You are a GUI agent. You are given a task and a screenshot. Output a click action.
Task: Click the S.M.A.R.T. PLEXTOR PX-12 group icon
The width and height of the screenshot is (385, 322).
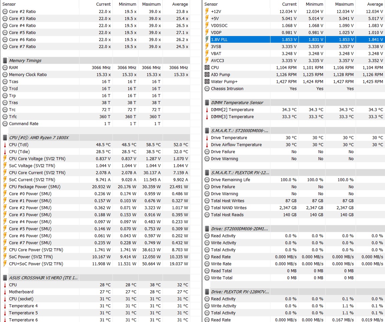[x=207, y=173]
